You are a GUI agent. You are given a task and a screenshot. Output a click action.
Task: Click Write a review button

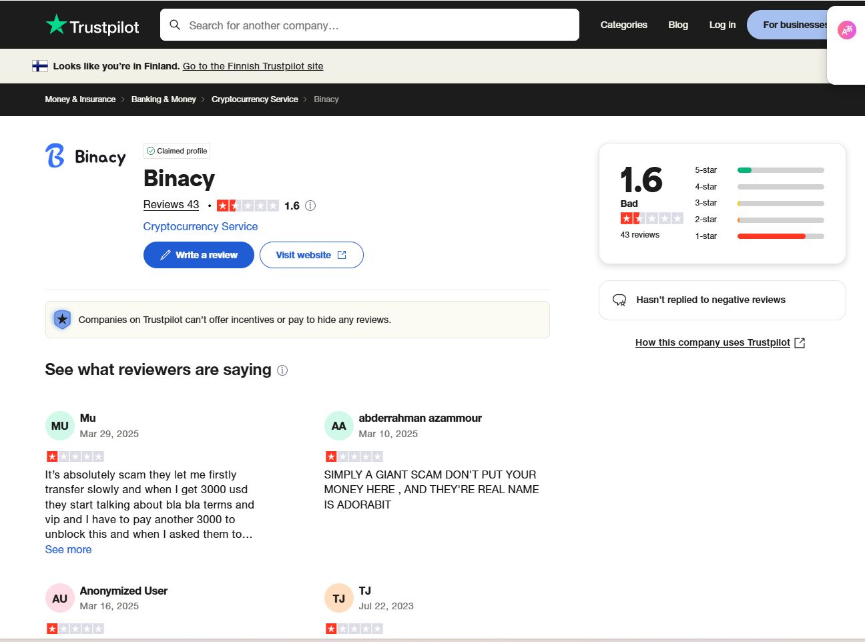pyautogui.click(x=199, y=255)
